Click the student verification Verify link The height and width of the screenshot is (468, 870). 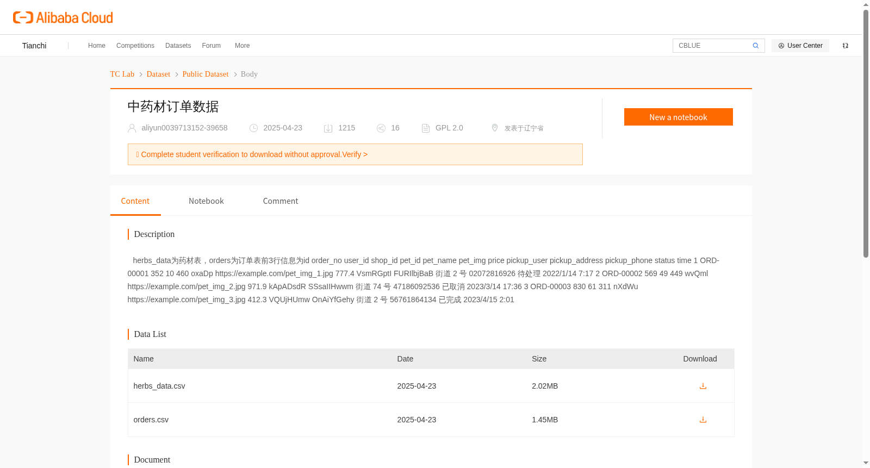click(355, 154)
